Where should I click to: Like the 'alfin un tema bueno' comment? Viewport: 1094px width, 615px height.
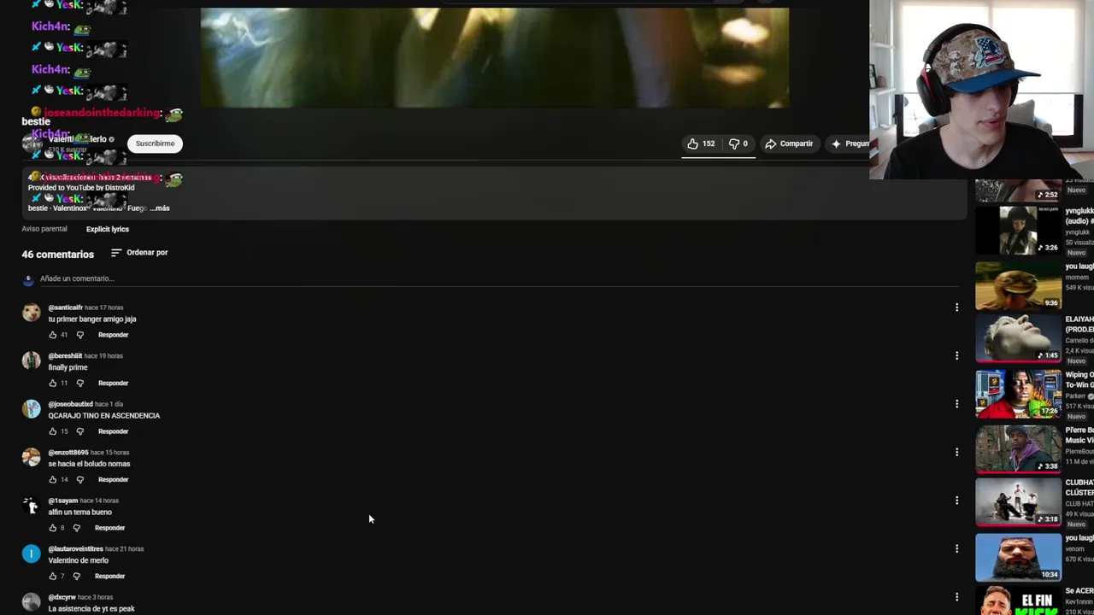coord(52,528)
